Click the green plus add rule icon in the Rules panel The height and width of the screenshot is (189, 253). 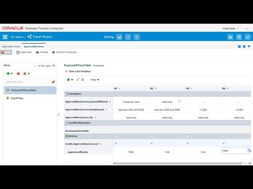8,73
